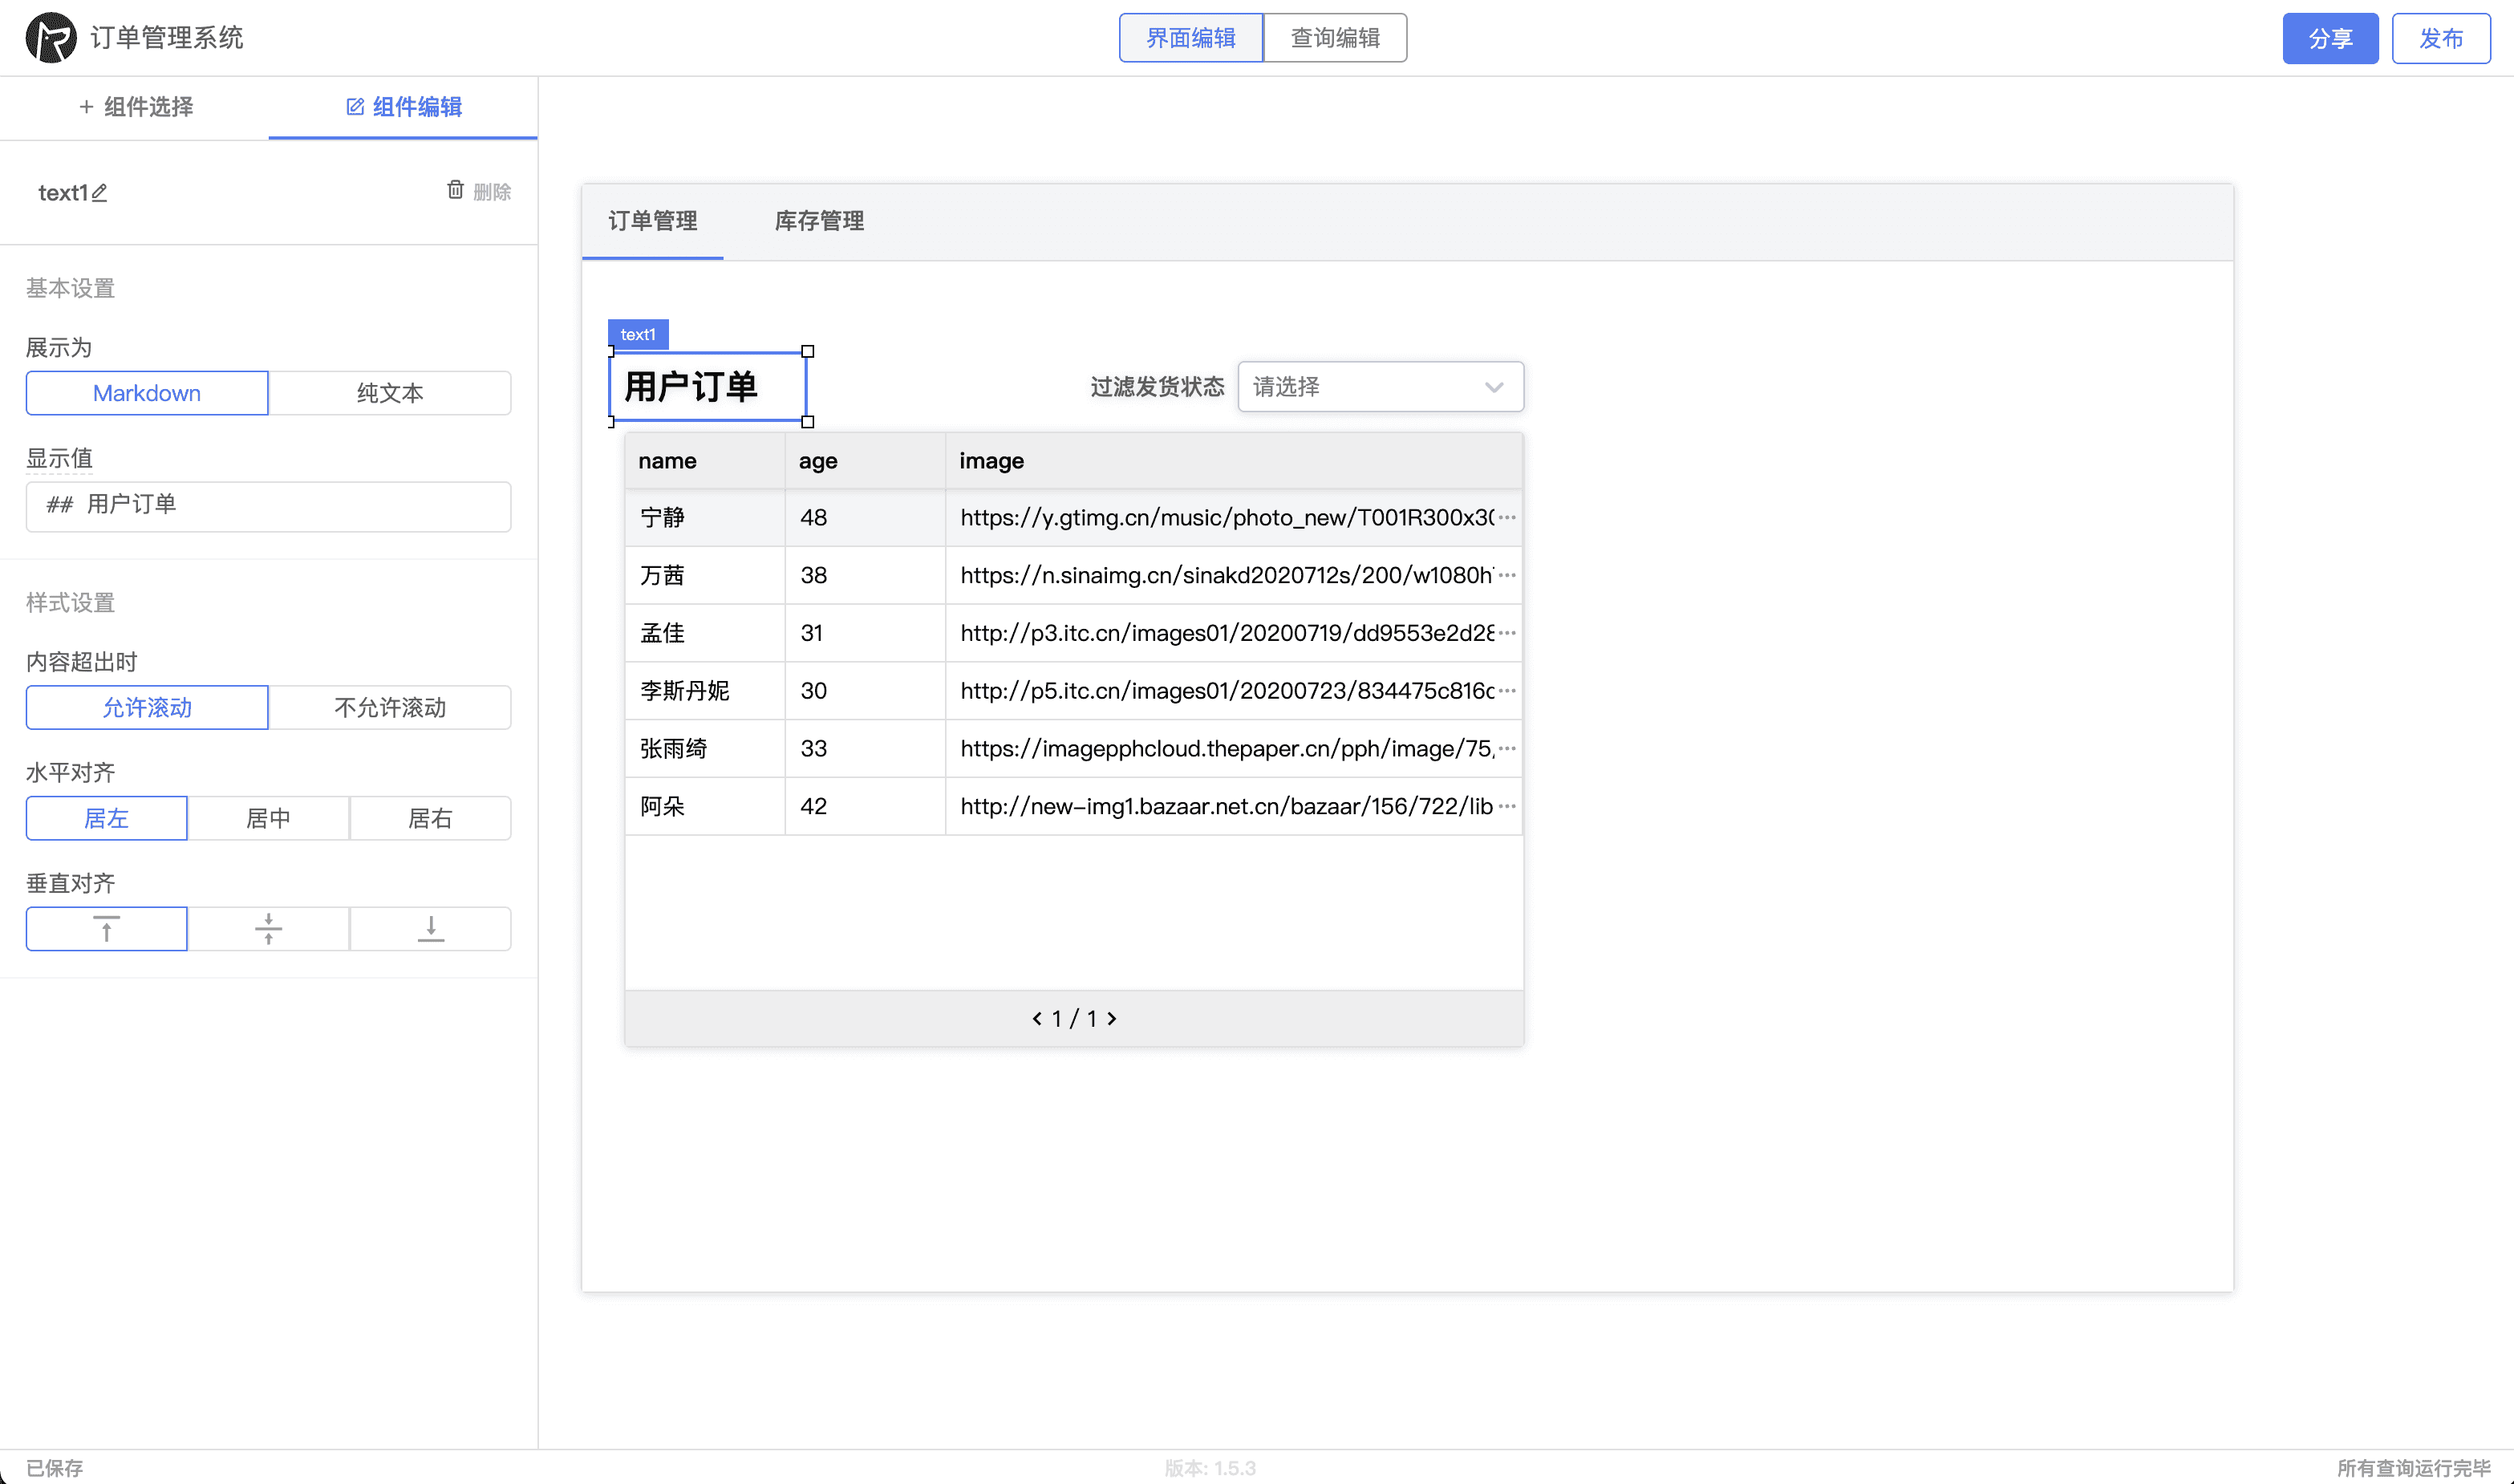Viewport: 2514px width, 1484px height.
Task: Click the 宁静 name cell
Action: 705,518
